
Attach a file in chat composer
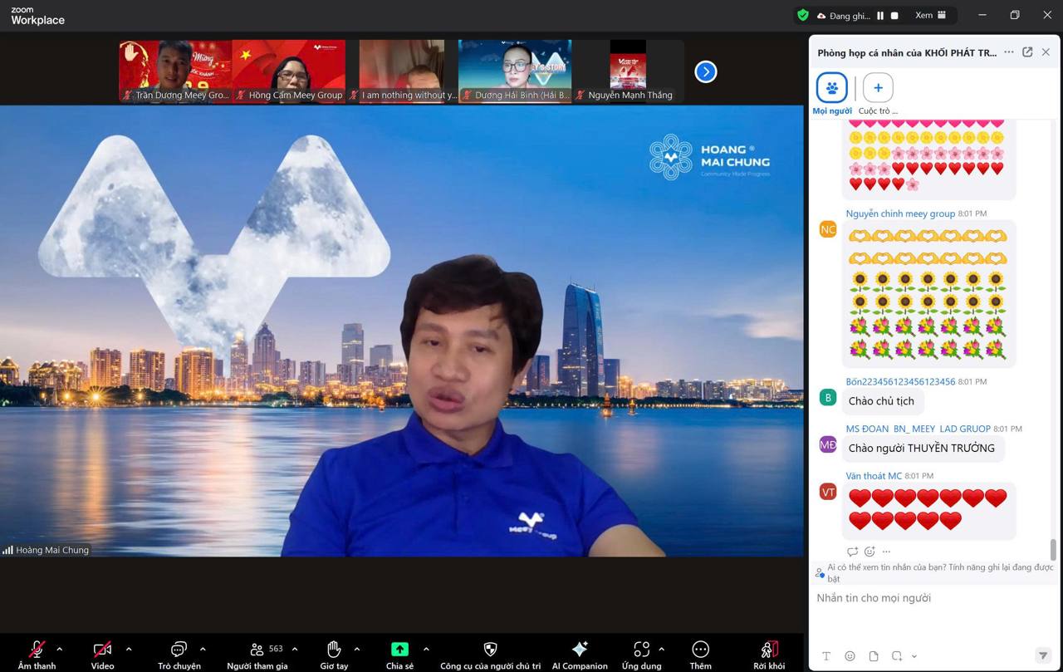point(874,656)
